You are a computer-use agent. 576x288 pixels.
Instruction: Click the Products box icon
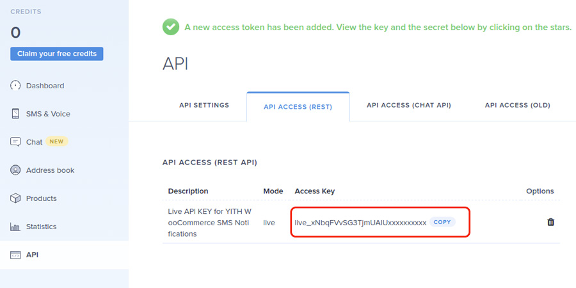[x=15, y=198]
